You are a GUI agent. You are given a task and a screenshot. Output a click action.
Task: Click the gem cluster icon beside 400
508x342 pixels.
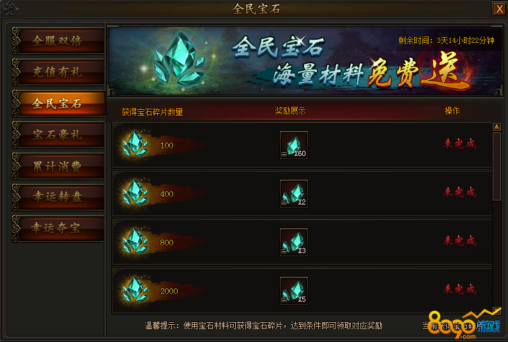point(135,192)
